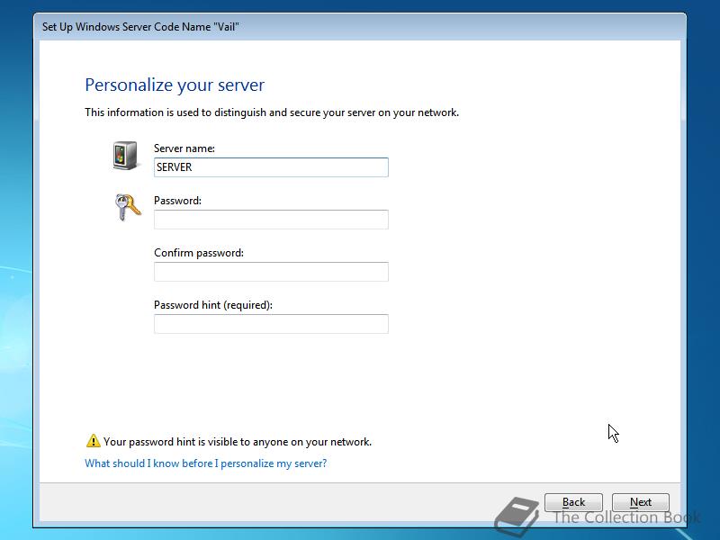
Task: Select the Confirm password input field
Action: click(271, 272)
